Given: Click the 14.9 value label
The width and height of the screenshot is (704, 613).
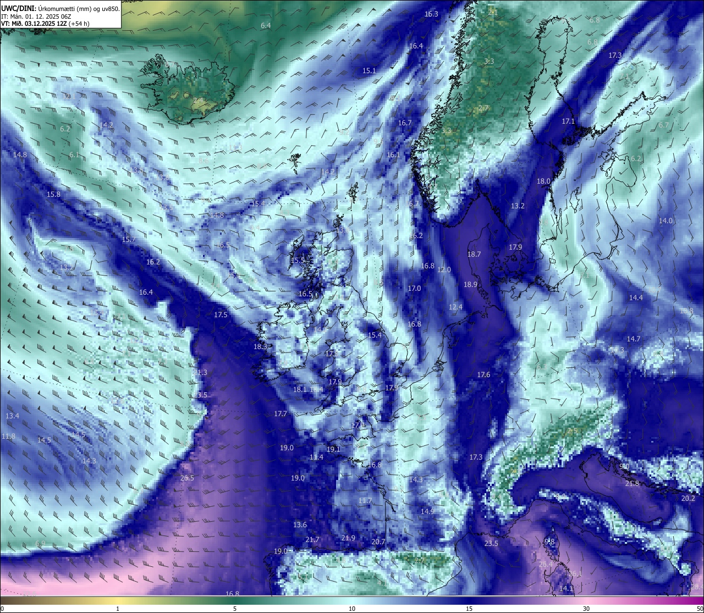Looking at the screenshot, I should pos(427,512).
